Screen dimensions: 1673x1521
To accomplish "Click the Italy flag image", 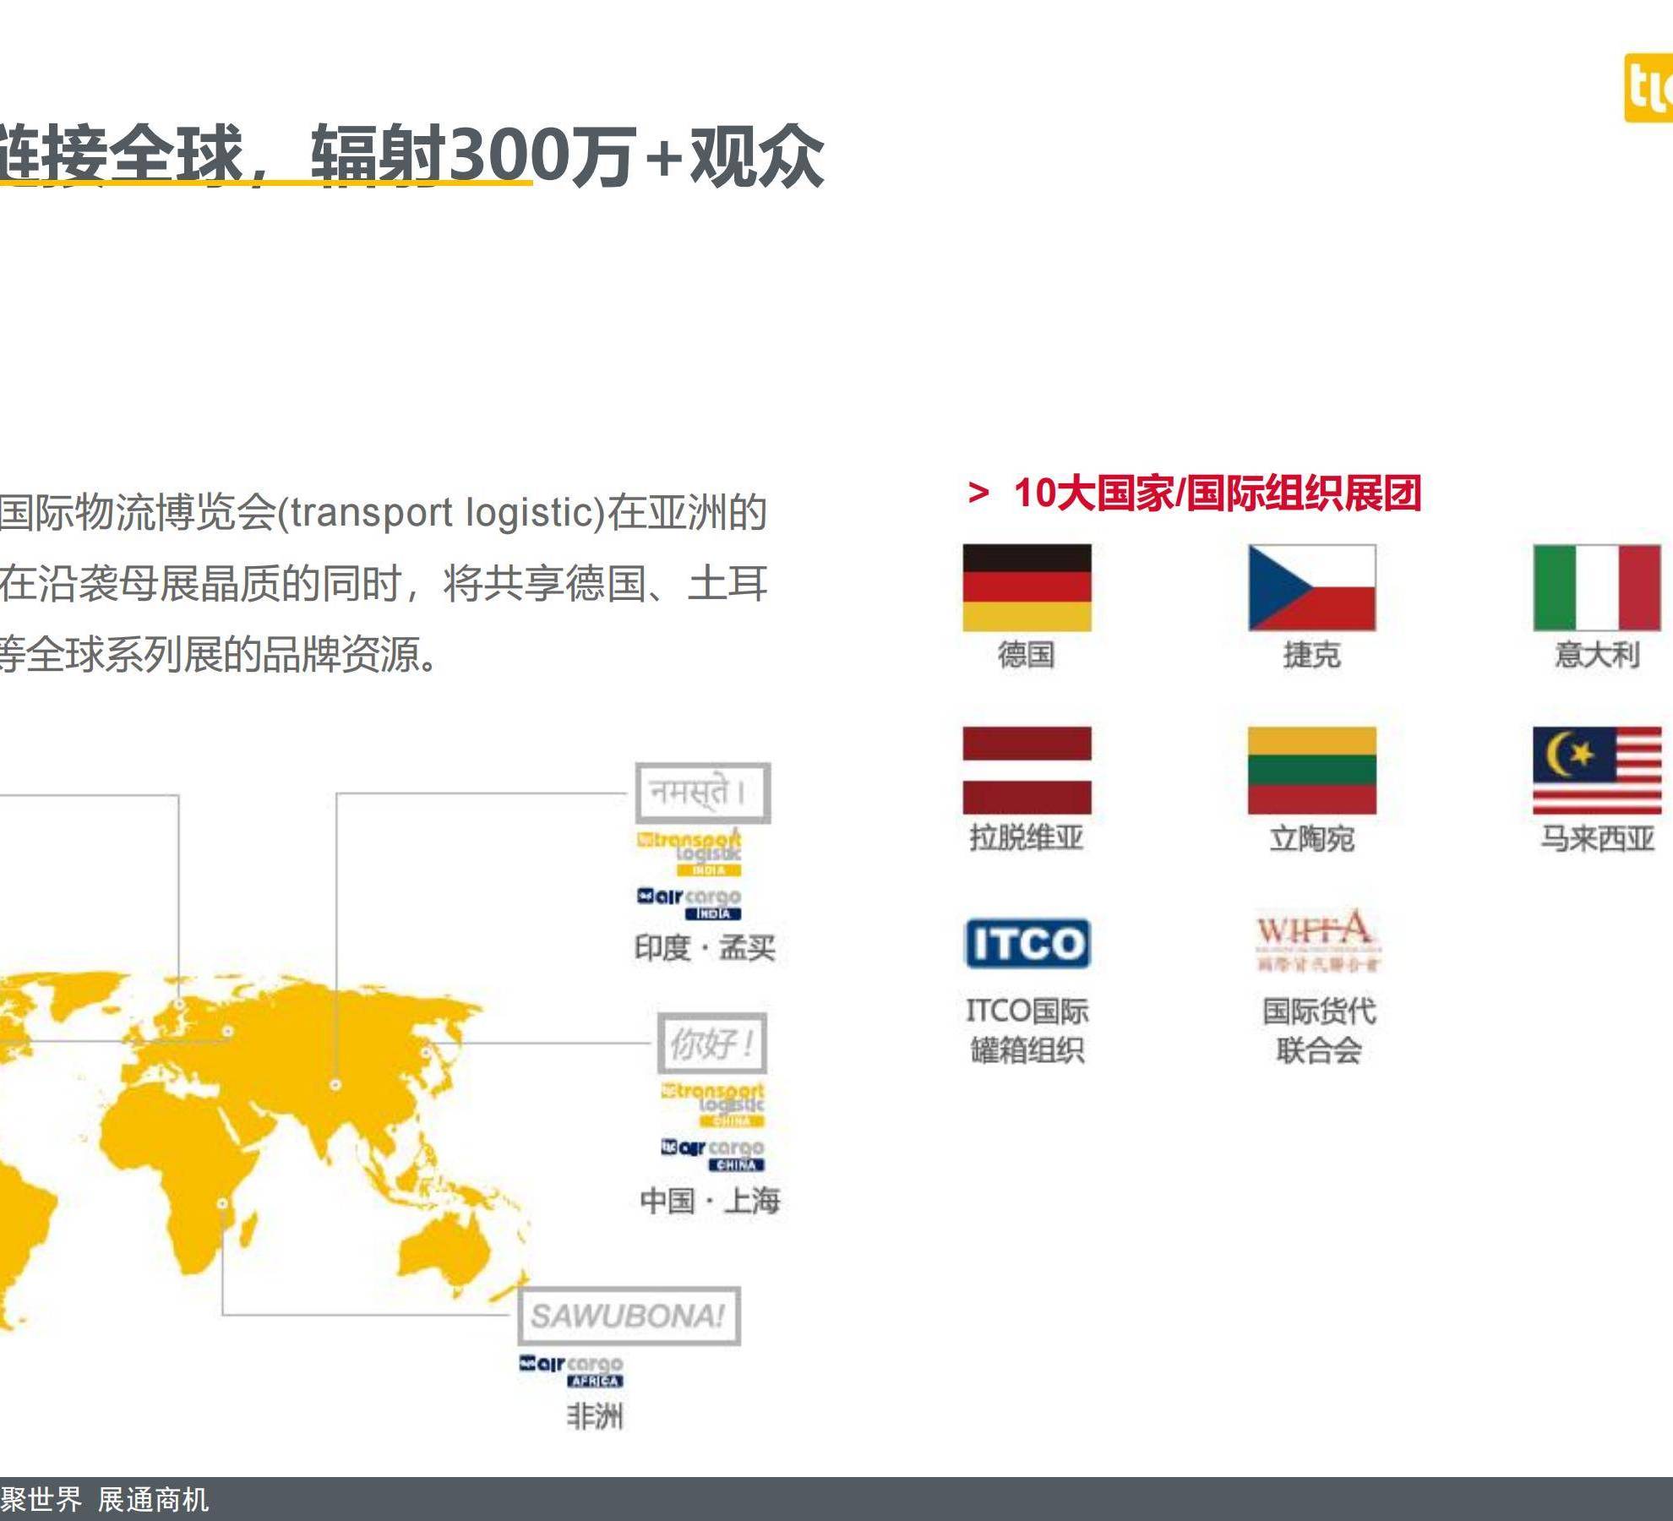I will (1597, 587).
